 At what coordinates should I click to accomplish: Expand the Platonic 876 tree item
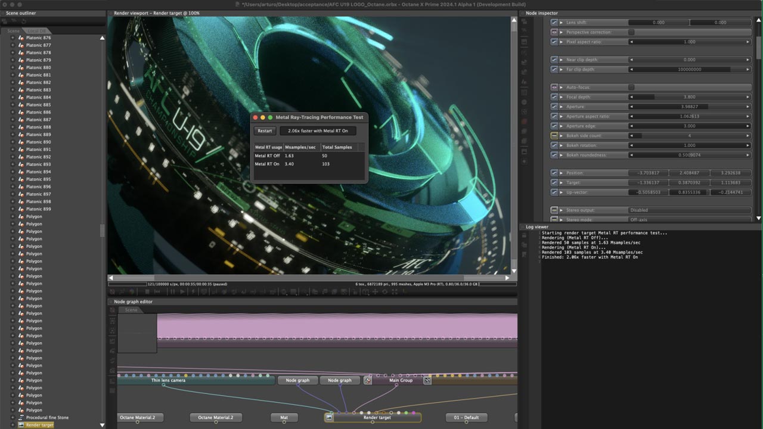13,38
